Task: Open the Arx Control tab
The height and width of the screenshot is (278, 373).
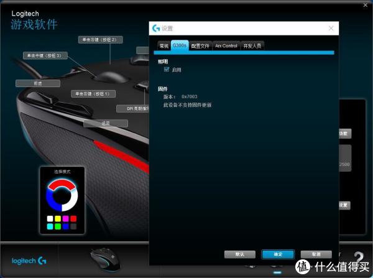Action: coord(226,45)
